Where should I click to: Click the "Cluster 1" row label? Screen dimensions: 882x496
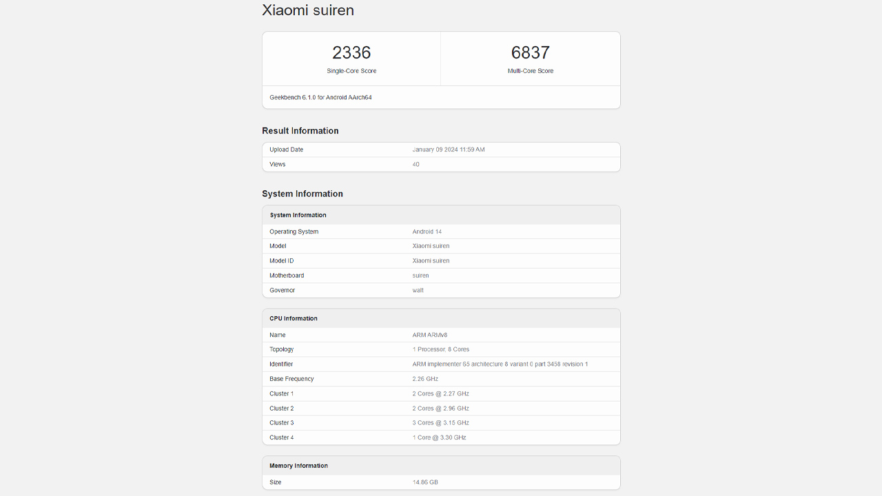tap(282, 393)
